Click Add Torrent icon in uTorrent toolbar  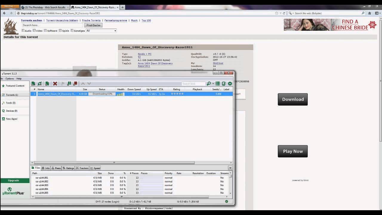click(x=33, y=84)
